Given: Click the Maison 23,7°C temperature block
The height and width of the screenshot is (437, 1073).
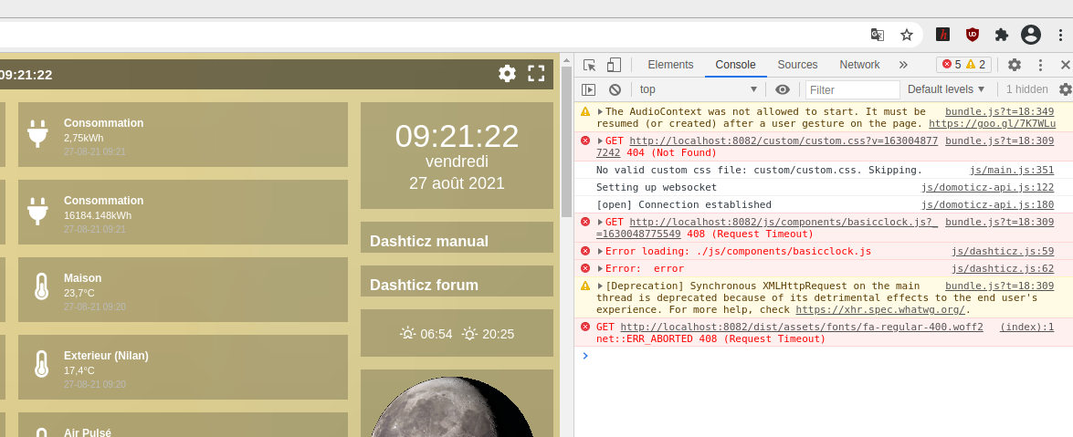Looking at the screenshot, I should pyautogui.click(x=183, y=289).
